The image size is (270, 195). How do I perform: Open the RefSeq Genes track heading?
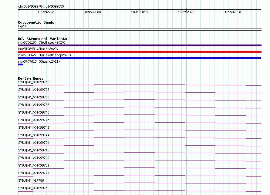click(x=31, y=78)
